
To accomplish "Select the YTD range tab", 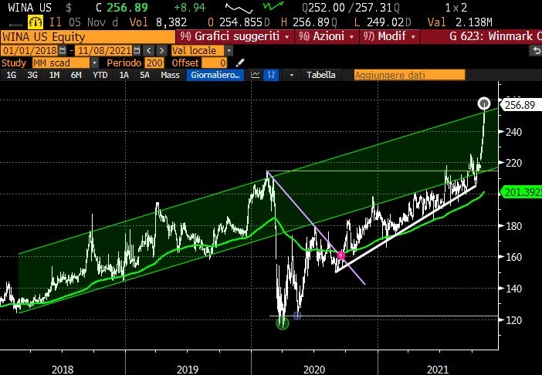I will click(x=100, y=75).
